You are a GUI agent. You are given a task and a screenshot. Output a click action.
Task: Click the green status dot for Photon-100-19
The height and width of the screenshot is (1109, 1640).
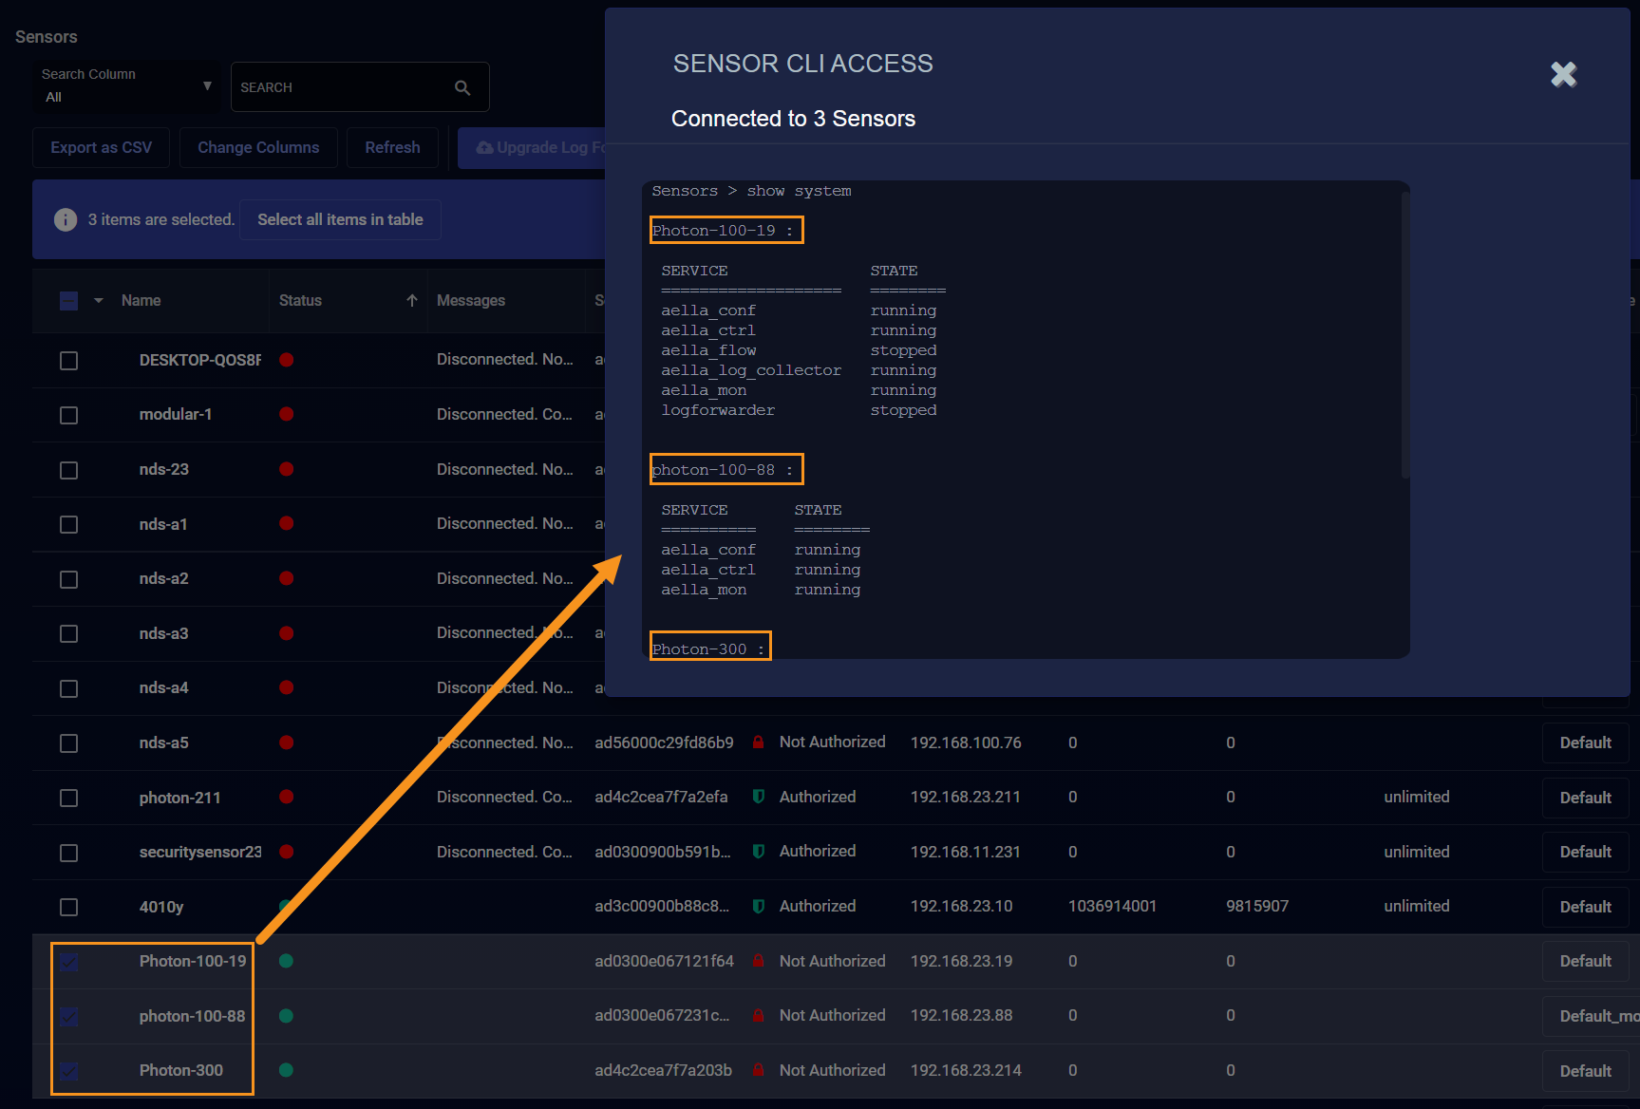(287, 961)
